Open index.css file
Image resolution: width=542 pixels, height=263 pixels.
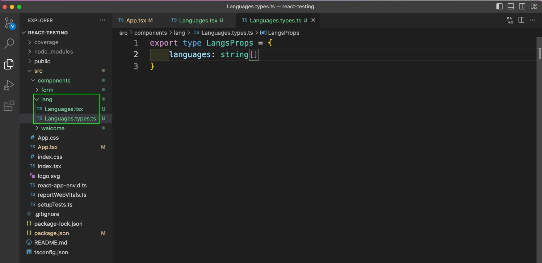point(66,157)
